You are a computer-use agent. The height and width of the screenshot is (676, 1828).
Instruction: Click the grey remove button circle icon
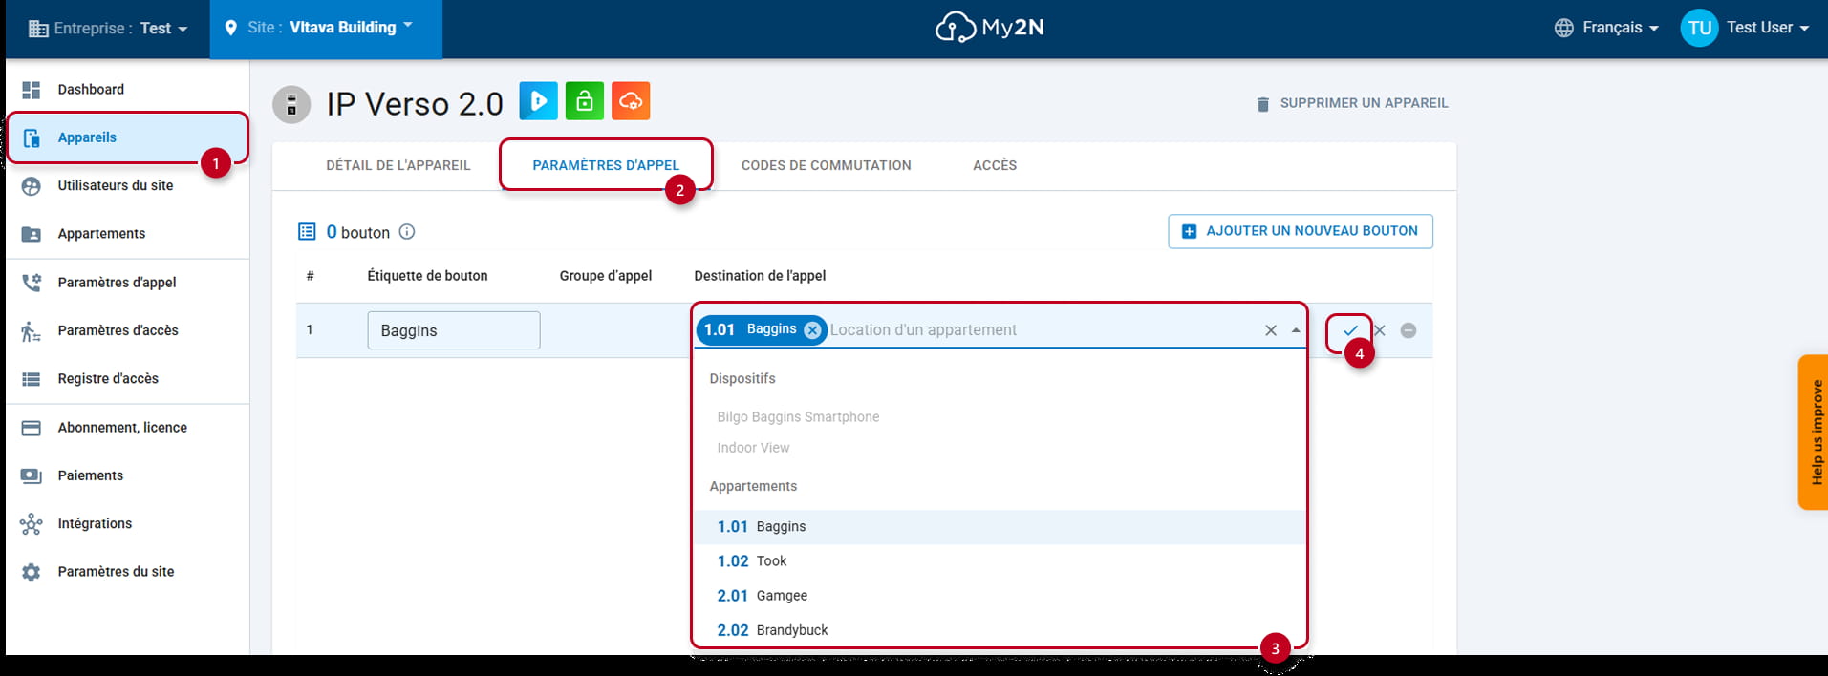click(1409, 330)
